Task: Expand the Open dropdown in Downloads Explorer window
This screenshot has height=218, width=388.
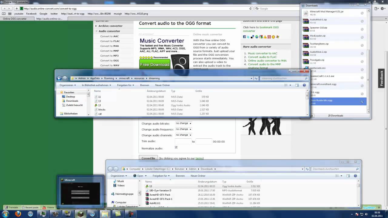Action: click(146, 176)
